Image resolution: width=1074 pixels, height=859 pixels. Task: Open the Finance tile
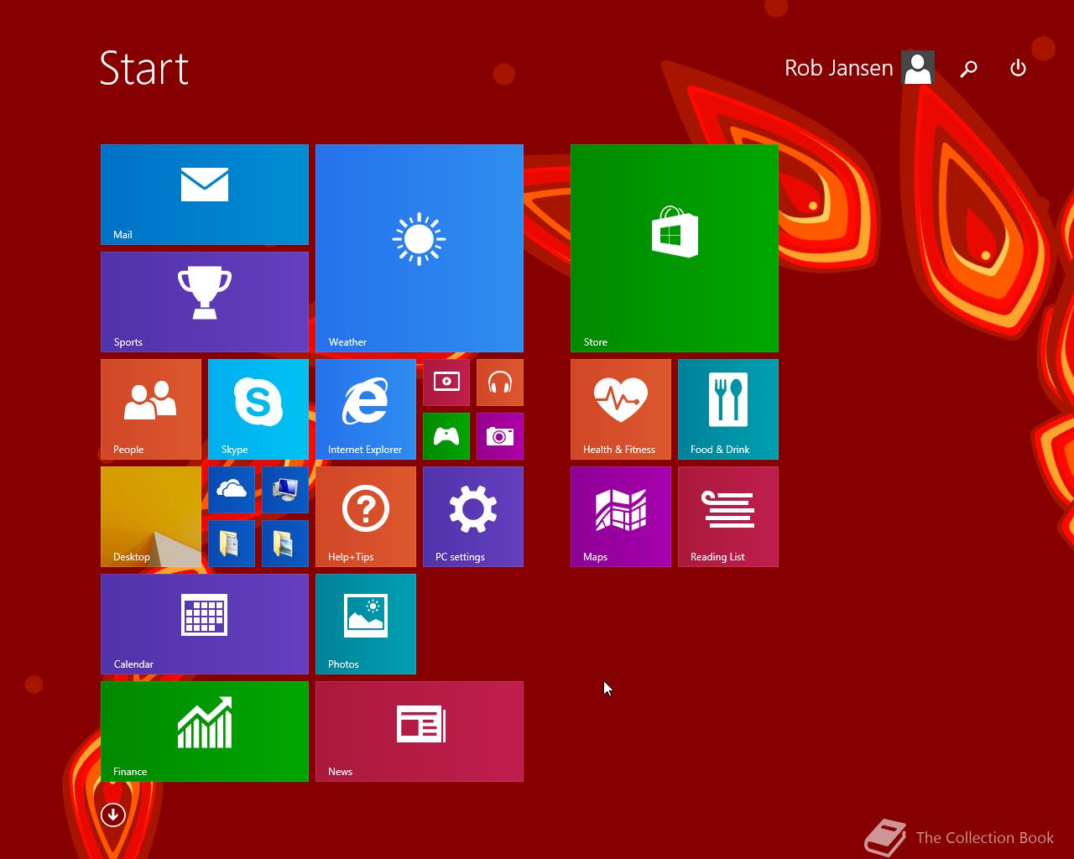tap(205, 731)
